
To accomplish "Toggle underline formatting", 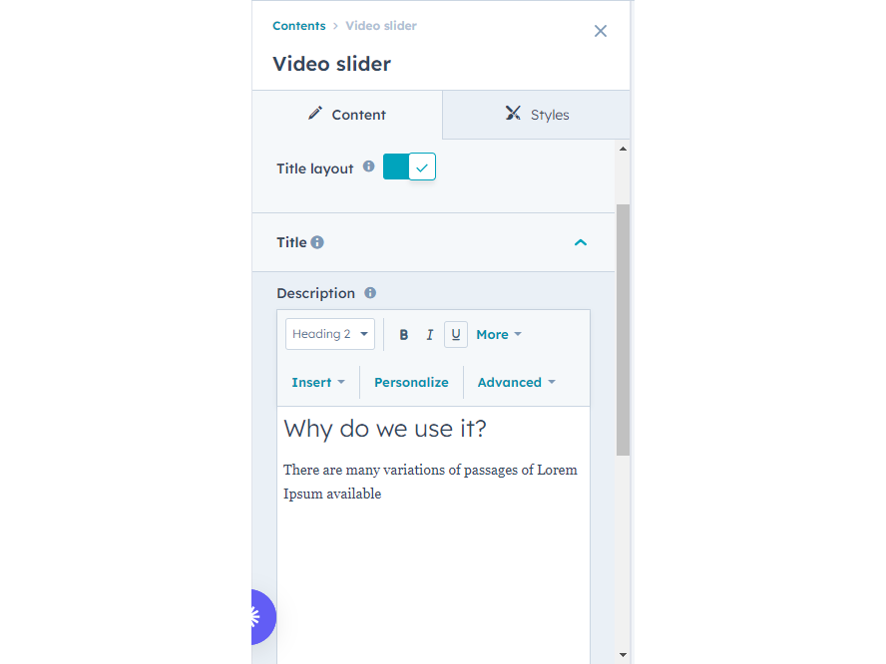I will [x=455, y=334].
